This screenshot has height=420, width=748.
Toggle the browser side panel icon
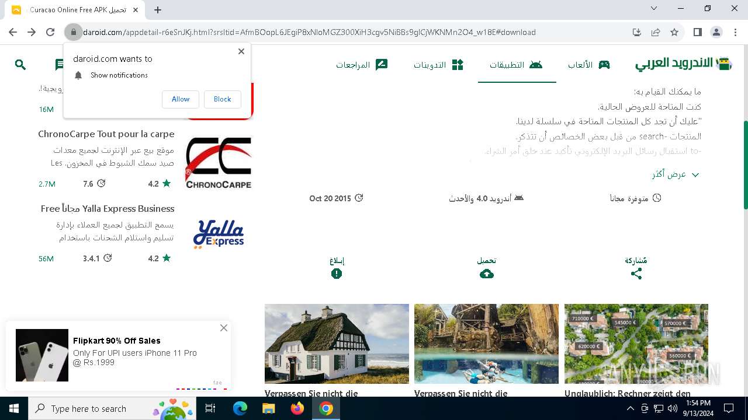coord(697,32)
